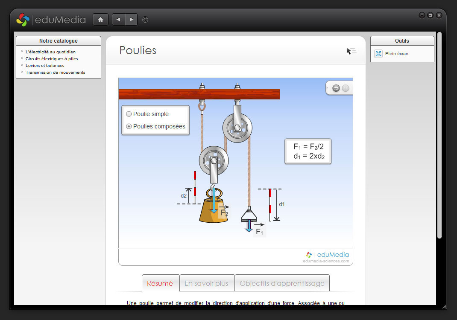Select the Poulie simple radio button
Viewport: 457px width, 320px height.
click(129, 114)
